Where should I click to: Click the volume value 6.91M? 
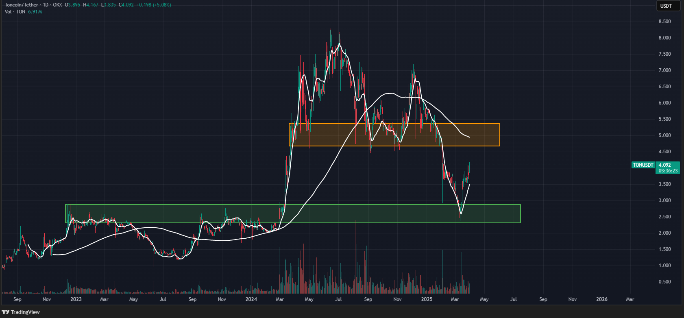tap(35, 12)
